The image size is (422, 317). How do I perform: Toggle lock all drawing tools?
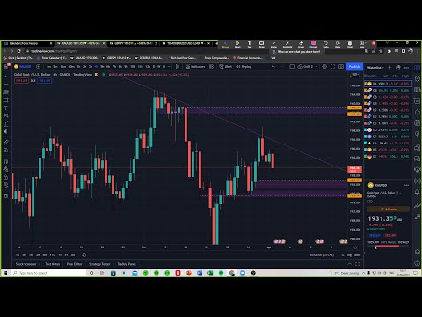[x=5, y=177]
